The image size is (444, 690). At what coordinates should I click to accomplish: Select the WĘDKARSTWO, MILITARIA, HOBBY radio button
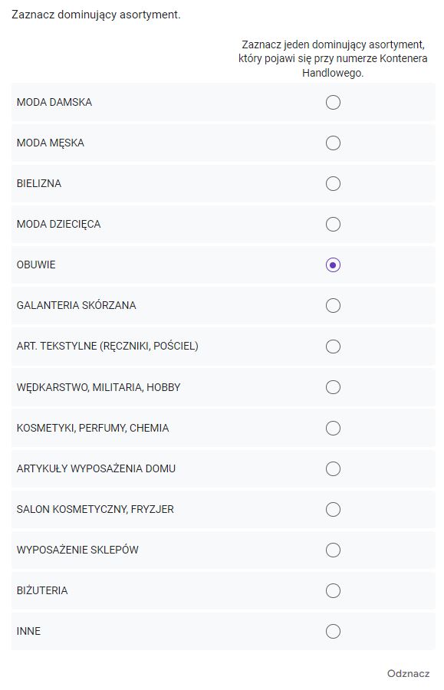[x=333, y=387]
